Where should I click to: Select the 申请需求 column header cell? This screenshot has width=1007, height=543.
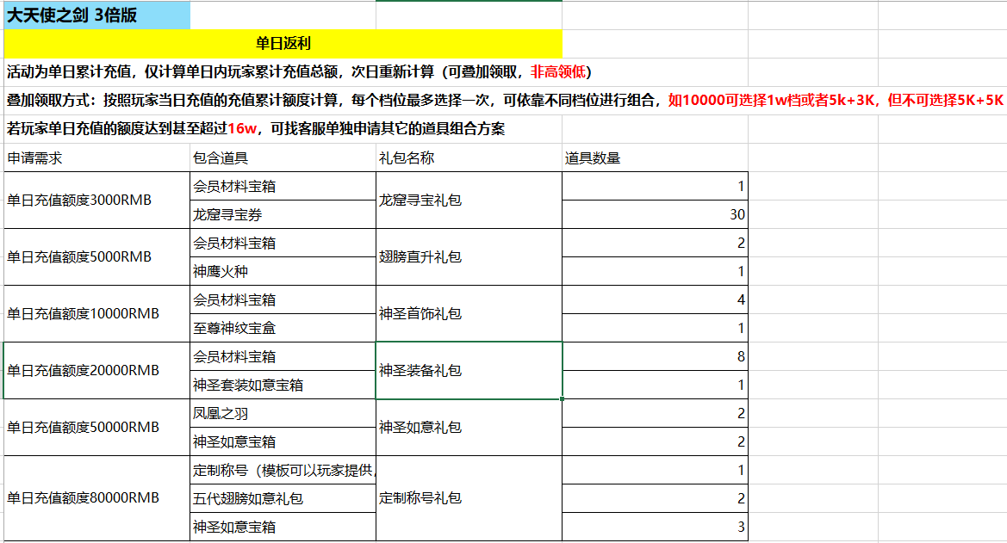click(97, 157)
